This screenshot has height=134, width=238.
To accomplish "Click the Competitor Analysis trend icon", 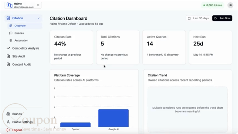I will (x=8, y=48).
